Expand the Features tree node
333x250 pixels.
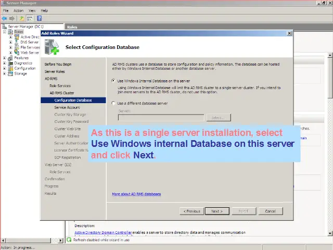click(x=5, y=58)
